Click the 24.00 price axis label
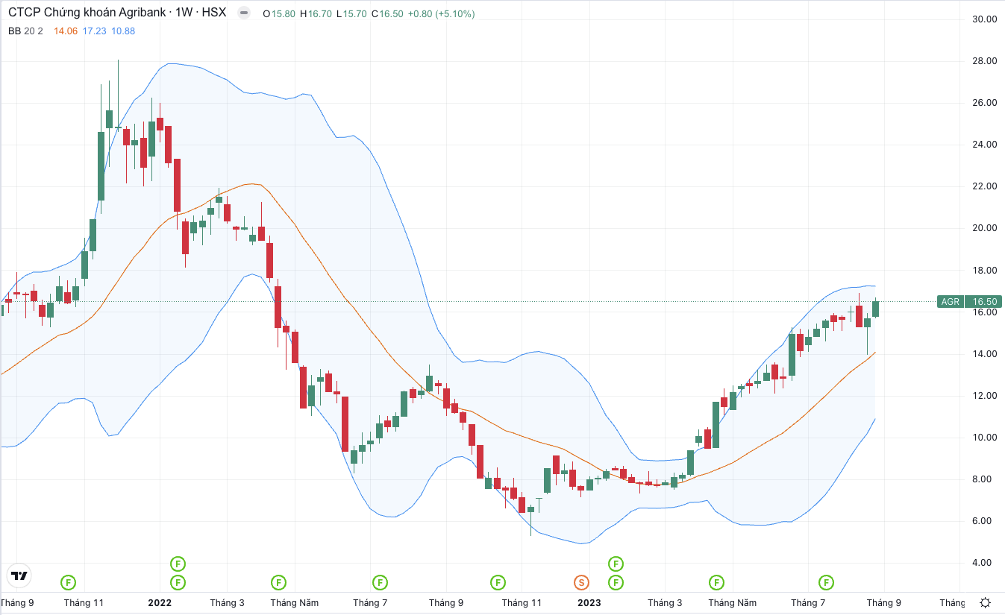This screenshot has width=1005, height=615. (x=985, y=144)
